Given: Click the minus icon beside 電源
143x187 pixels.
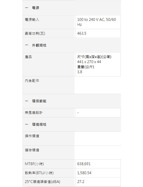Looking at the screenshot, I should [x=27, y=8].
